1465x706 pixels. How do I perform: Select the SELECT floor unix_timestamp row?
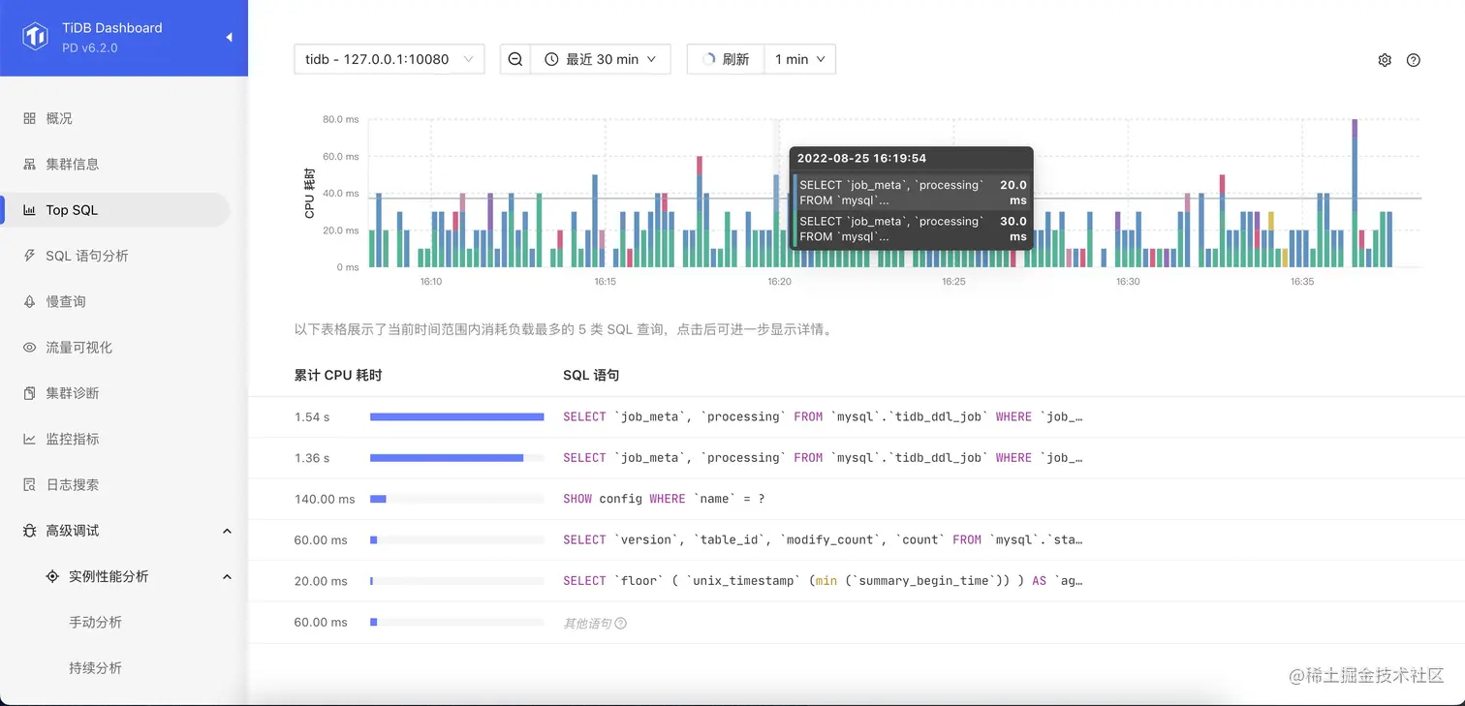pos(857,581)
